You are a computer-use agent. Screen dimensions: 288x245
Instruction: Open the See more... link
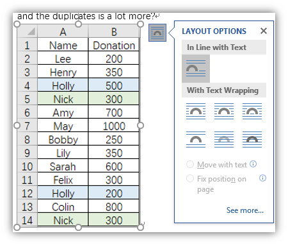(x=245, y=210)
